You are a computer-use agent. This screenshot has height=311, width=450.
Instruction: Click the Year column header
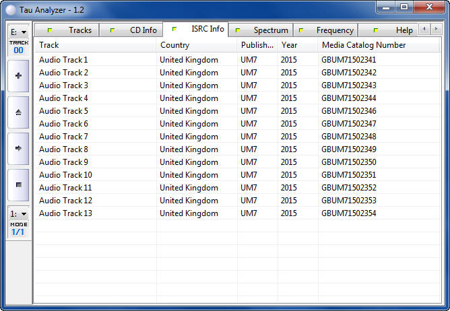coord(297,45)
